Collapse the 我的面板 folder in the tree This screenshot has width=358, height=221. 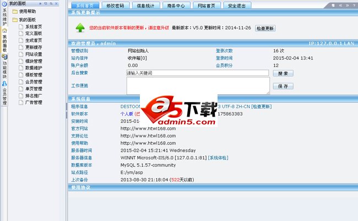(15, 20)
